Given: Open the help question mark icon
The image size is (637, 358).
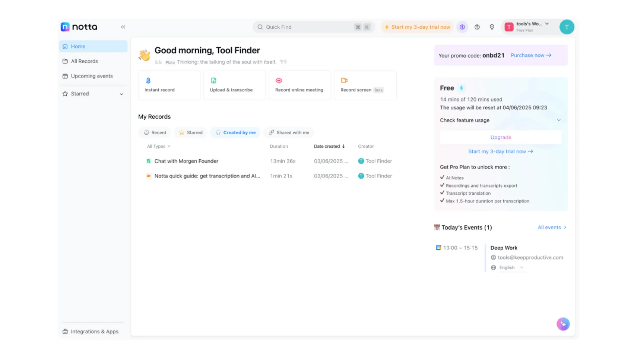Looking at the screenshot, I should tap(477, 27).
